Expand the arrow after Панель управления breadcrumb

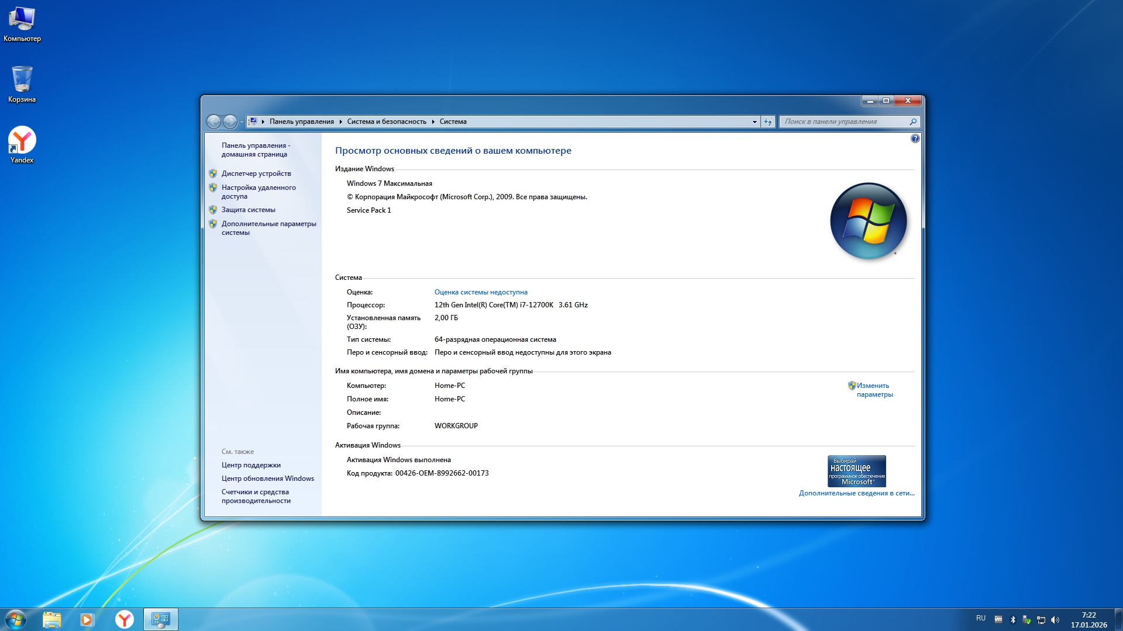(340, 122)
